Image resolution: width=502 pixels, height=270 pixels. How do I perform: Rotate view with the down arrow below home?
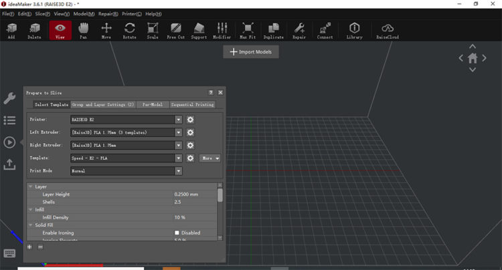click(x=473, y=70)
